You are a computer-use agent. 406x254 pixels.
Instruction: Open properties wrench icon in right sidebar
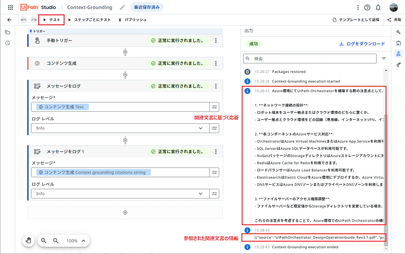coord(398,32)
